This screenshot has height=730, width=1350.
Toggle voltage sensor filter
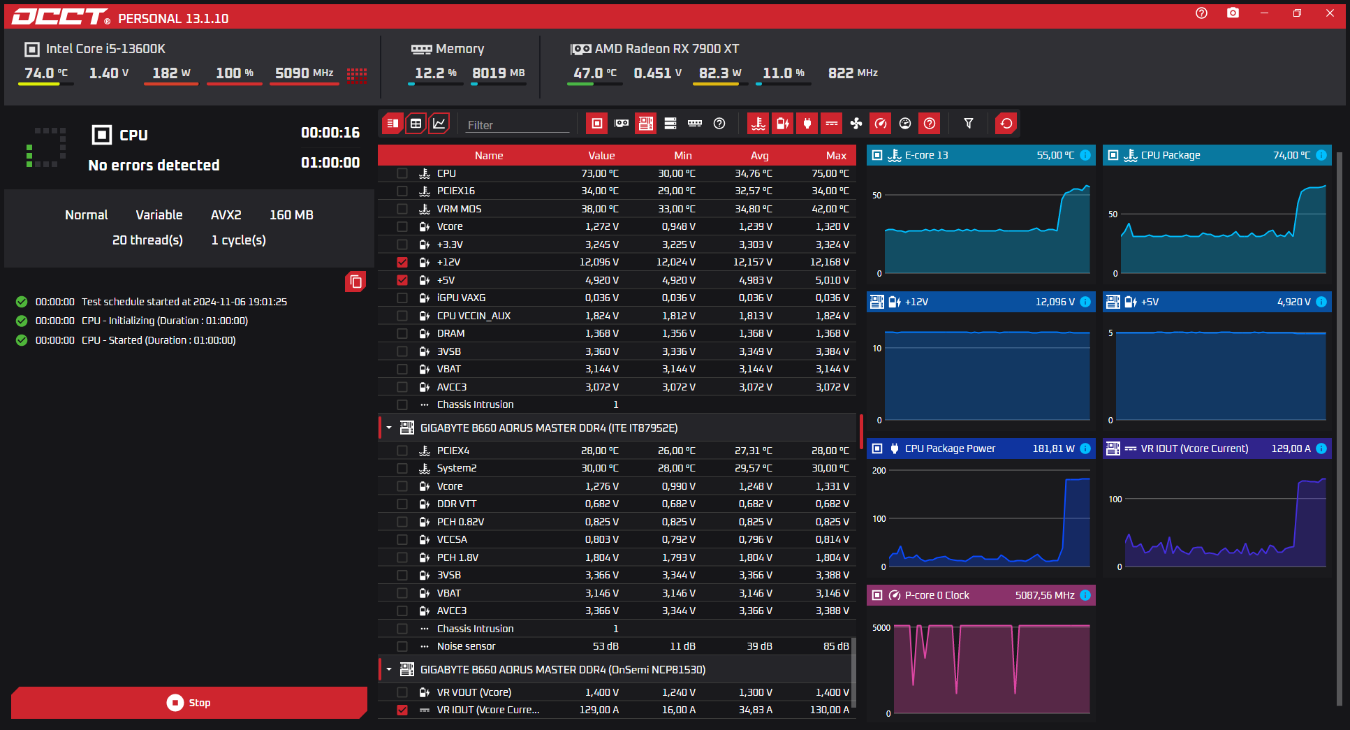point(783,124)
